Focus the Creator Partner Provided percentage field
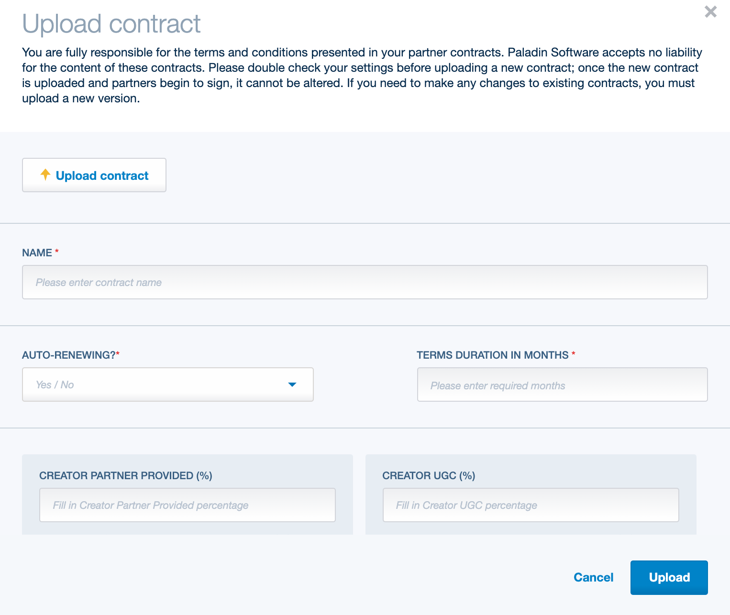 point(188,505)
